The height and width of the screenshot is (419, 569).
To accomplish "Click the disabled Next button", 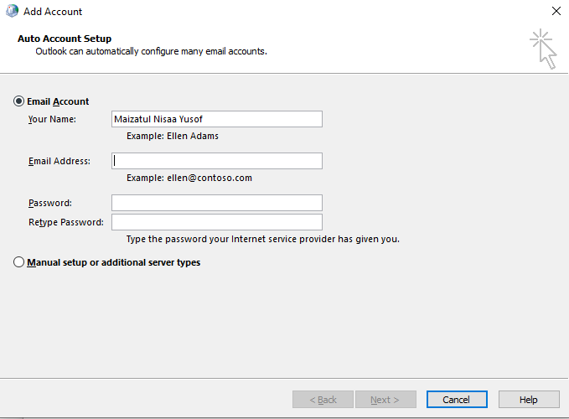I will coord(385,400).
